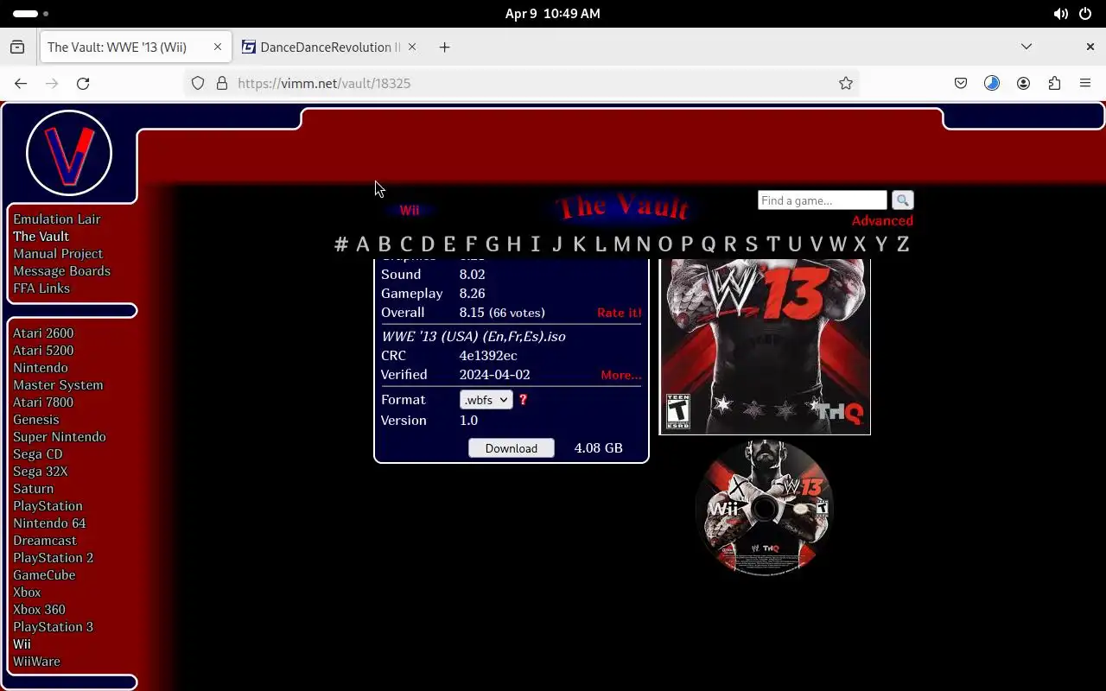This screenshot has height=691, width=1106.
Task: Click the file size 4.08 GB
Action: pyautogui.click(x=599, y=448)
